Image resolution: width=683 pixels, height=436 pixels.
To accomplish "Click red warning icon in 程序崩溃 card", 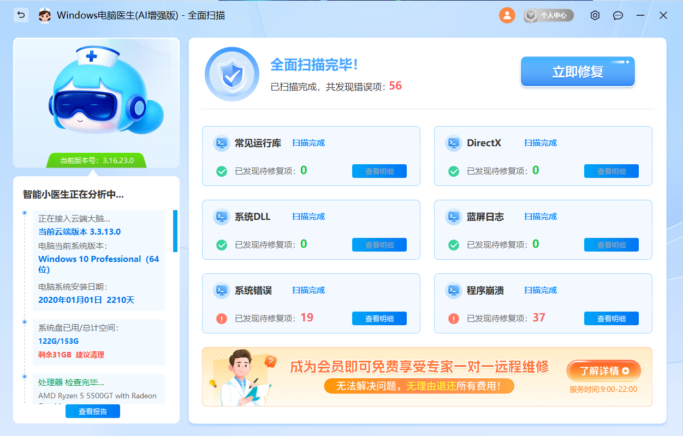I will point(454,319).
